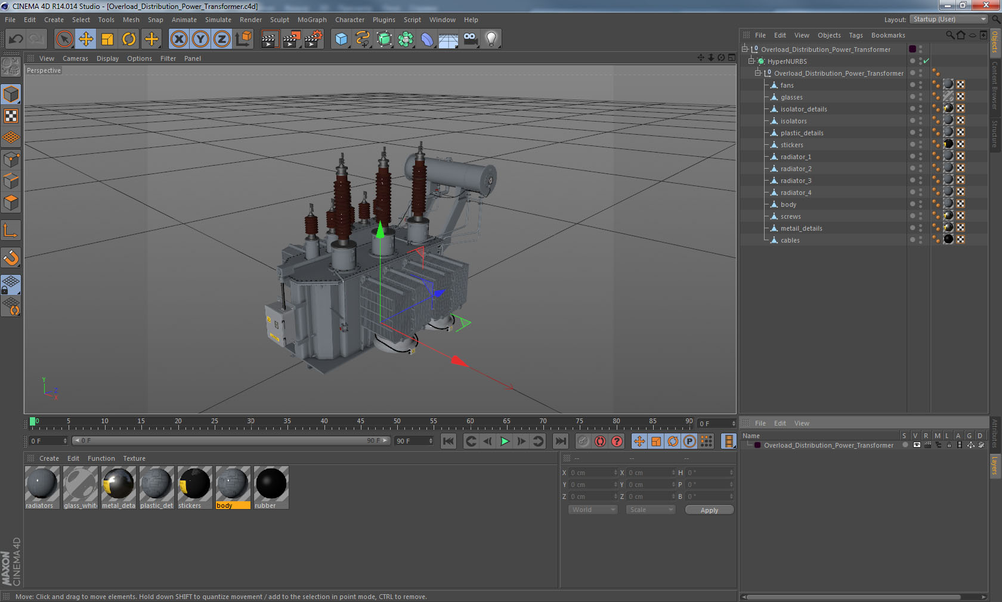Select the metal_details material swatch
Screen dimensions: 1002x602
pos(118,488)
